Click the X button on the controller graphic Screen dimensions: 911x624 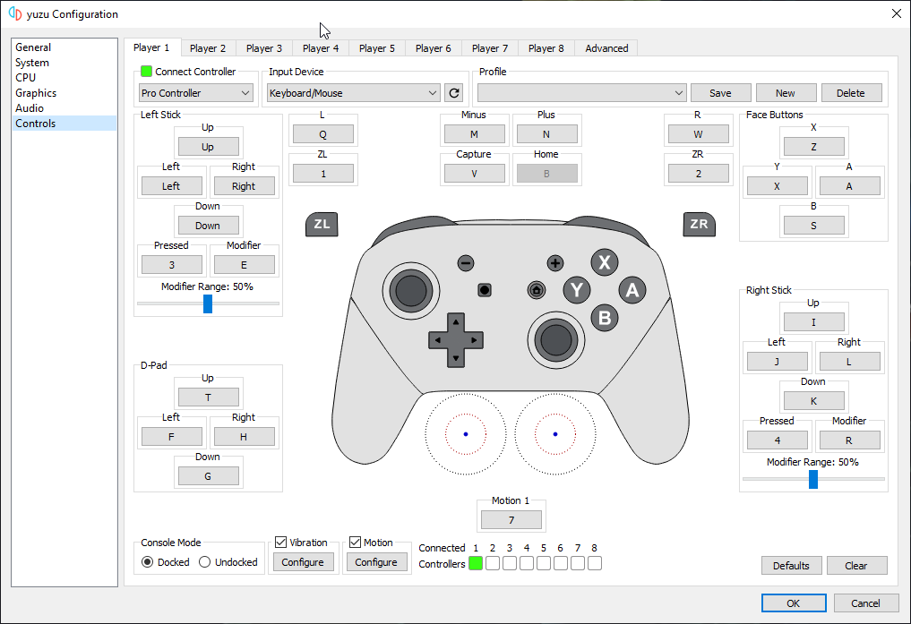pyautogui.click(x=605, y=262)
